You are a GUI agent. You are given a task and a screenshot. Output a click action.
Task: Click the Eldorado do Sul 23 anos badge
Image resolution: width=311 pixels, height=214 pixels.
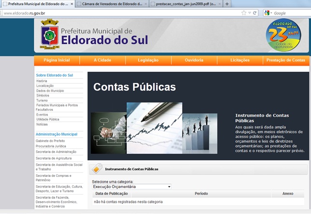283,35
